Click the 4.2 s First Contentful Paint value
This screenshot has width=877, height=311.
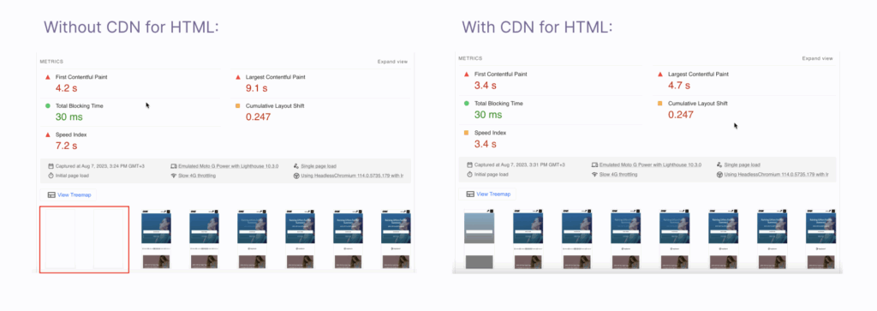tap(66, 88)
